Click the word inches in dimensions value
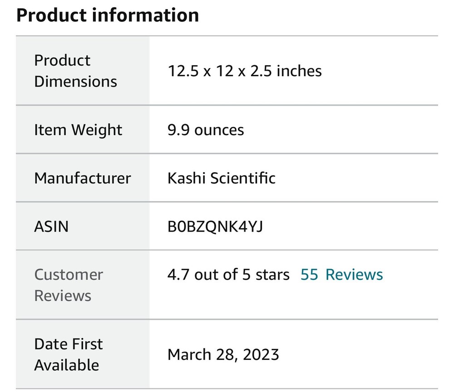 click(x=299, y=71)
